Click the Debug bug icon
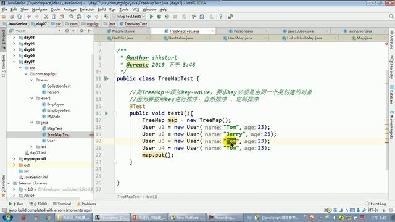Image resolution: width=395 pixels, height=222 pixels. [x=159, y=17]
